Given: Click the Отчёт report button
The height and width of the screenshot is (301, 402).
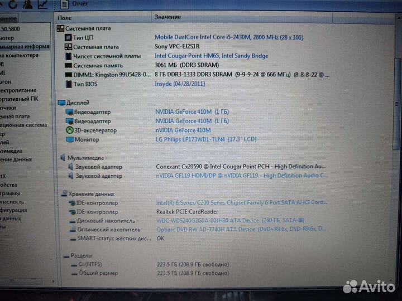Looking at the screenshot, I should tap(75, 4).
